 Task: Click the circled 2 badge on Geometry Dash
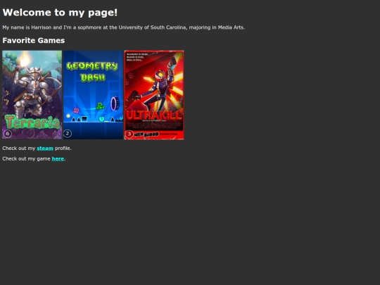point(68,134)
